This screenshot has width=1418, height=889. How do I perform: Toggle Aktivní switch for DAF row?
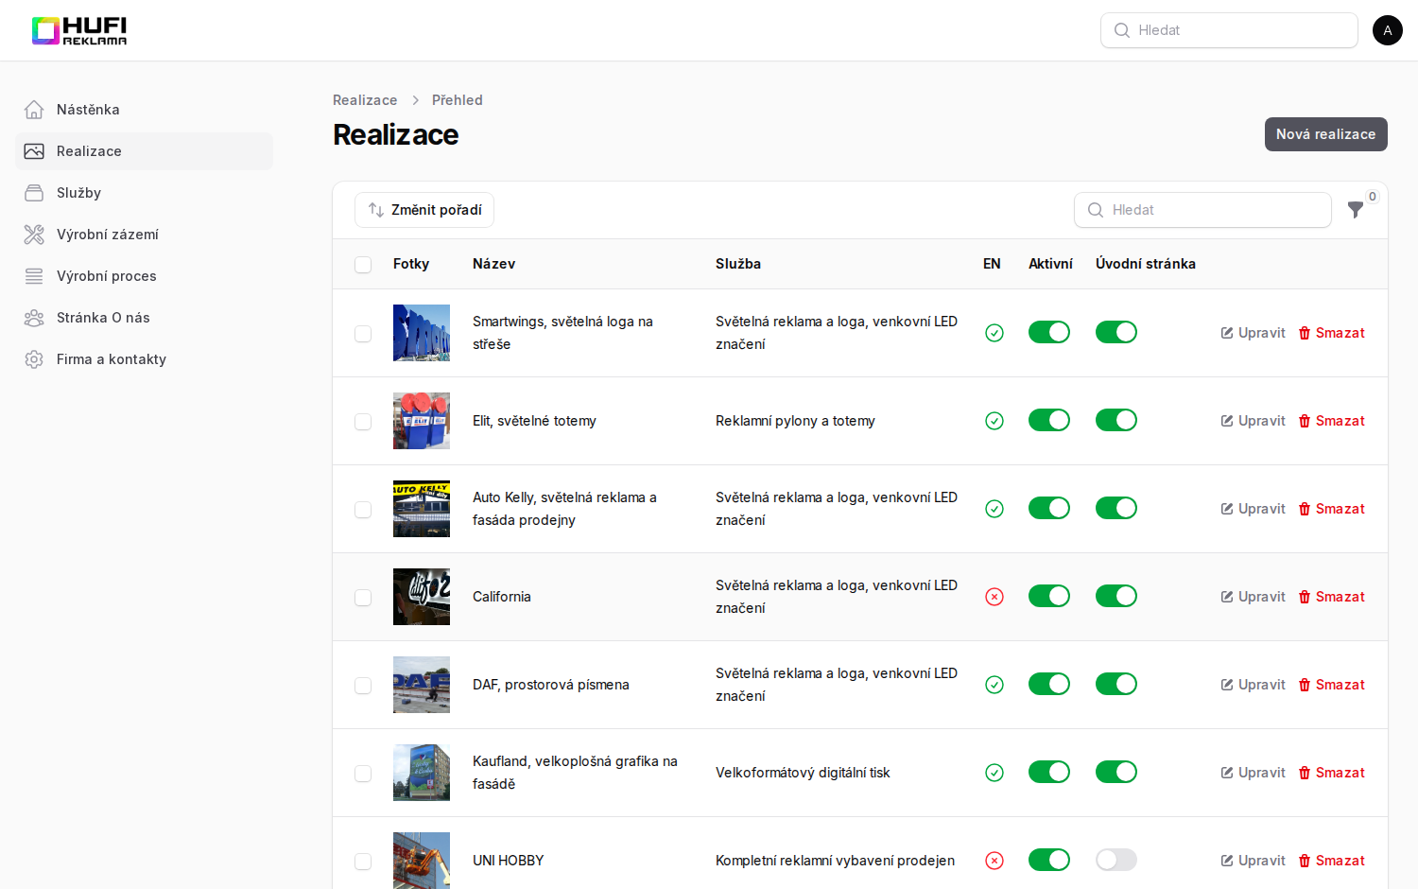pos(1049,684)
